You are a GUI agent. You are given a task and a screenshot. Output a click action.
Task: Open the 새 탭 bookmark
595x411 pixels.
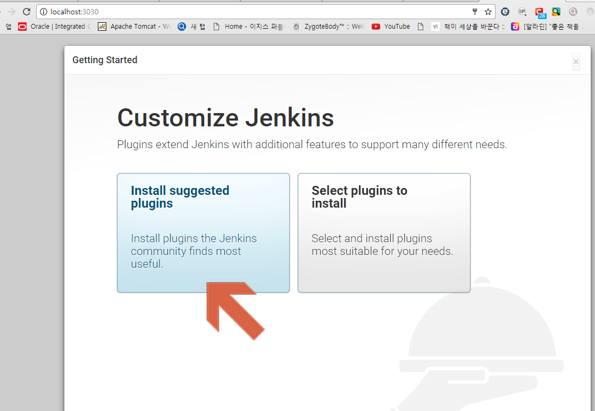click(x=191, y=27)
